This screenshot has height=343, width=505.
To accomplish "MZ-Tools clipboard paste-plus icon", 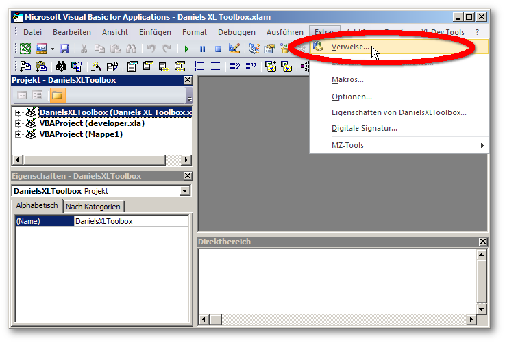I will click(41, 66).
